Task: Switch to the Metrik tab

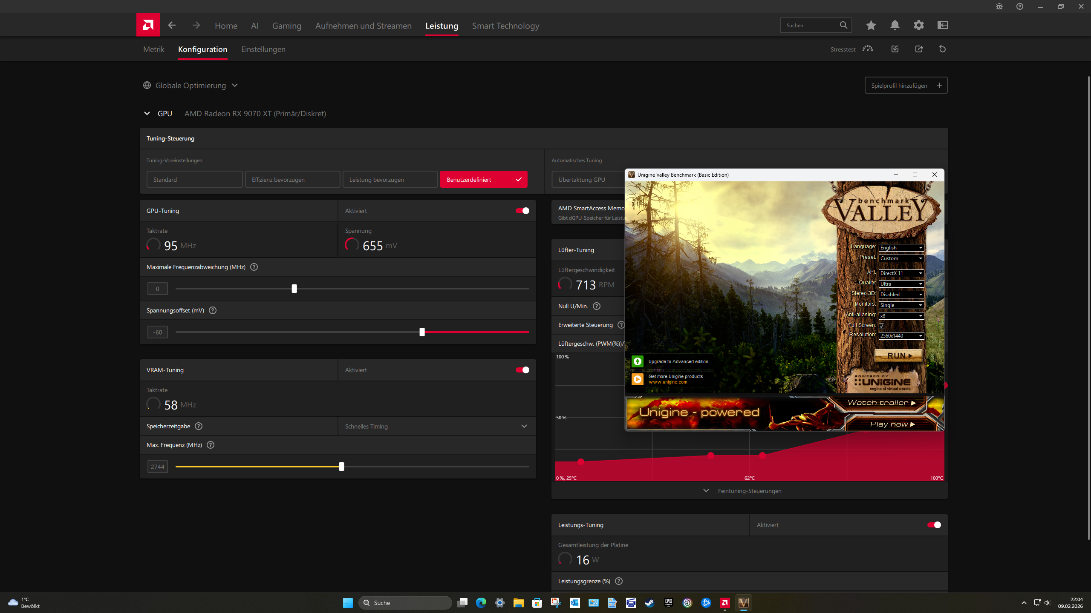Action: 153,49
